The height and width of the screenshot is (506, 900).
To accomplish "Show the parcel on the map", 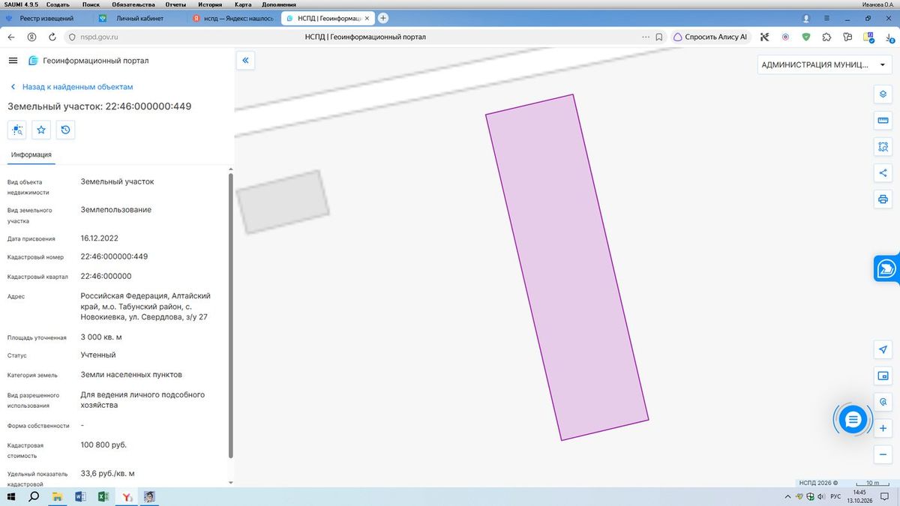I will coord(17,130).
